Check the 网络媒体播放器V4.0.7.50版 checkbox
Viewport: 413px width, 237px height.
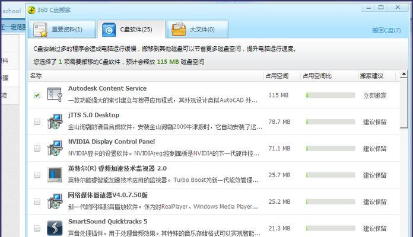[37, 201]
